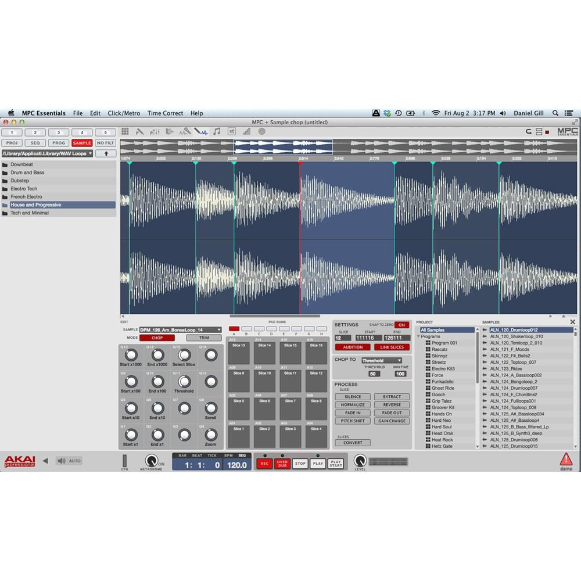Switch edit mode to TRIM
Viewport: 581px width, 581px height.
pos(203,338)
